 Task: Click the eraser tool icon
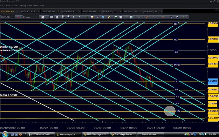point(177,17)
